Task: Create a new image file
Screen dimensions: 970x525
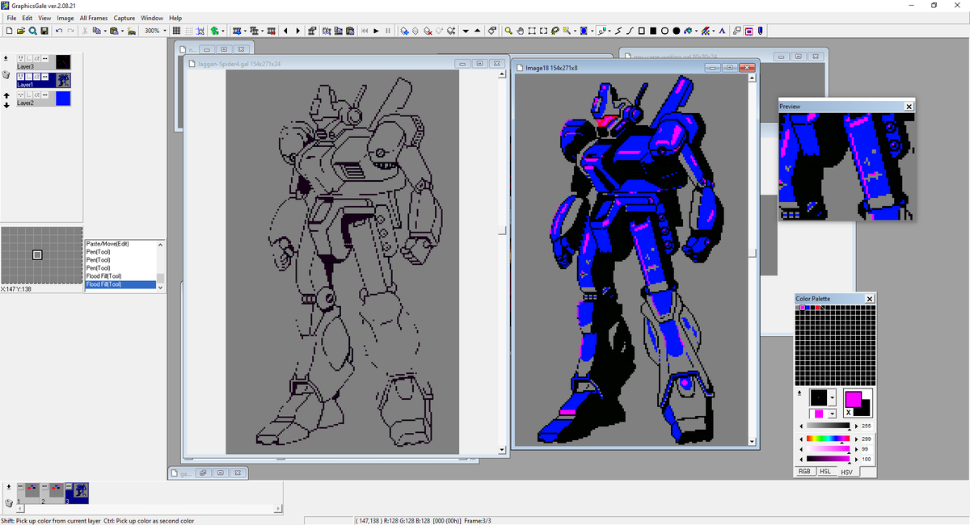Action: pyautogui.click(x=9, y=31)
